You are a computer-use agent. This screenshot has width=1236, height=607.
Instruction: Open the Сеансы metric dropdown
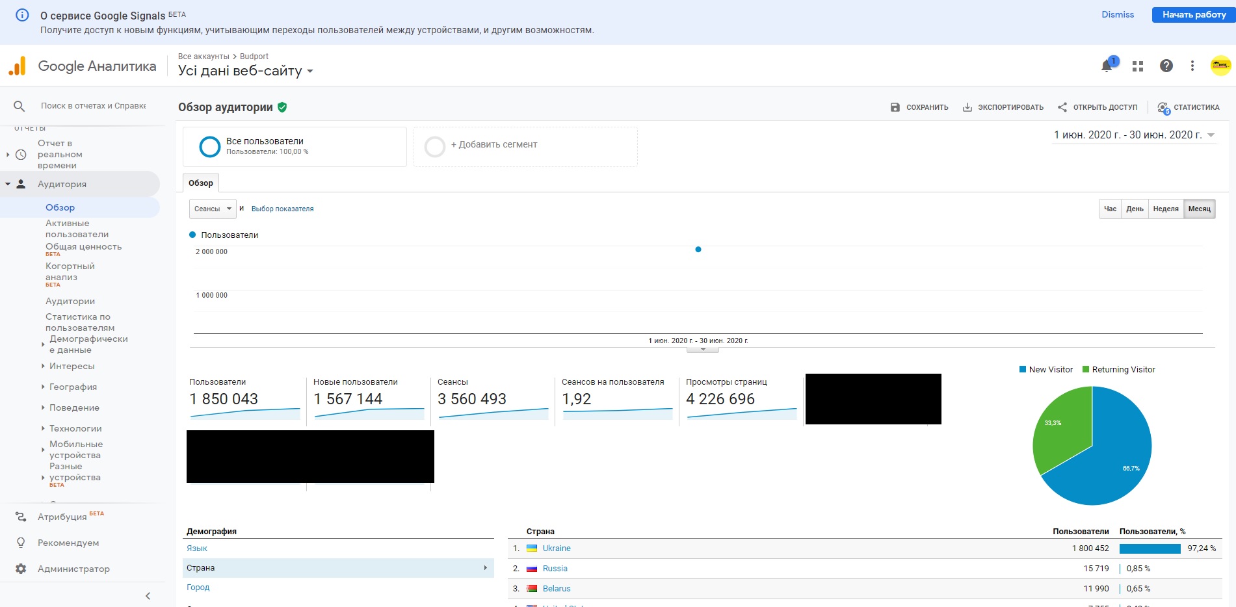pyautogui.click(x=213, y=209)
